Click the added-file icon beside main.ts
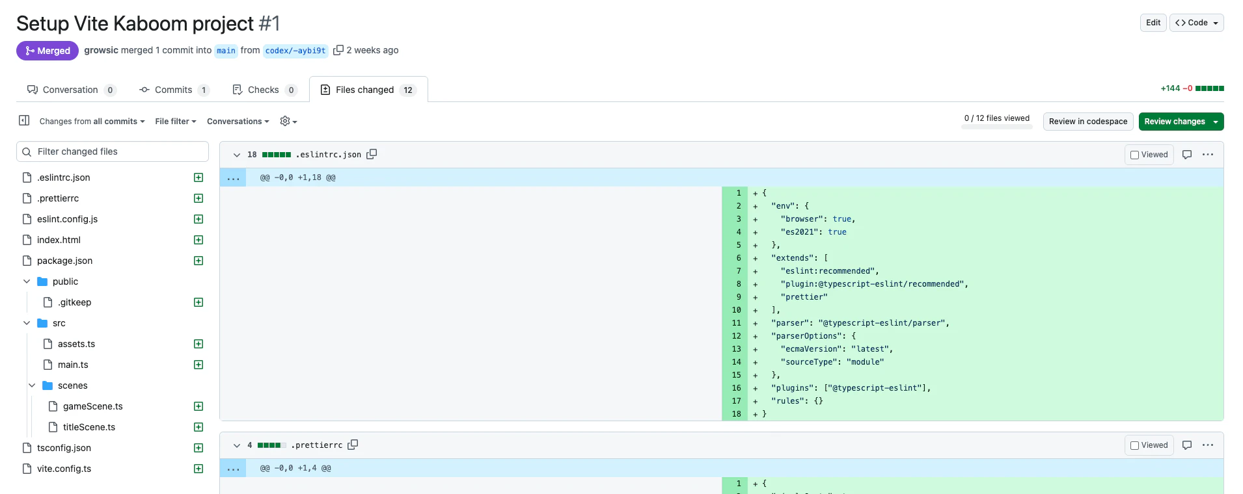The height and width of the screenshot is (494, 1243). click(198, 365)
